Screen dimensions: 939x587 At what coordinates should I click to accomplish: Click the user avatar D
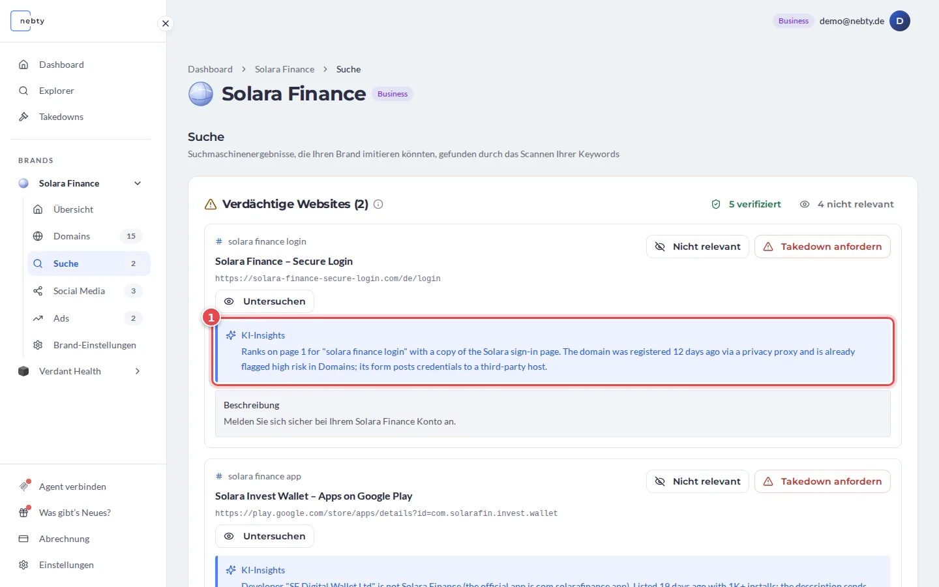[900, 21]
